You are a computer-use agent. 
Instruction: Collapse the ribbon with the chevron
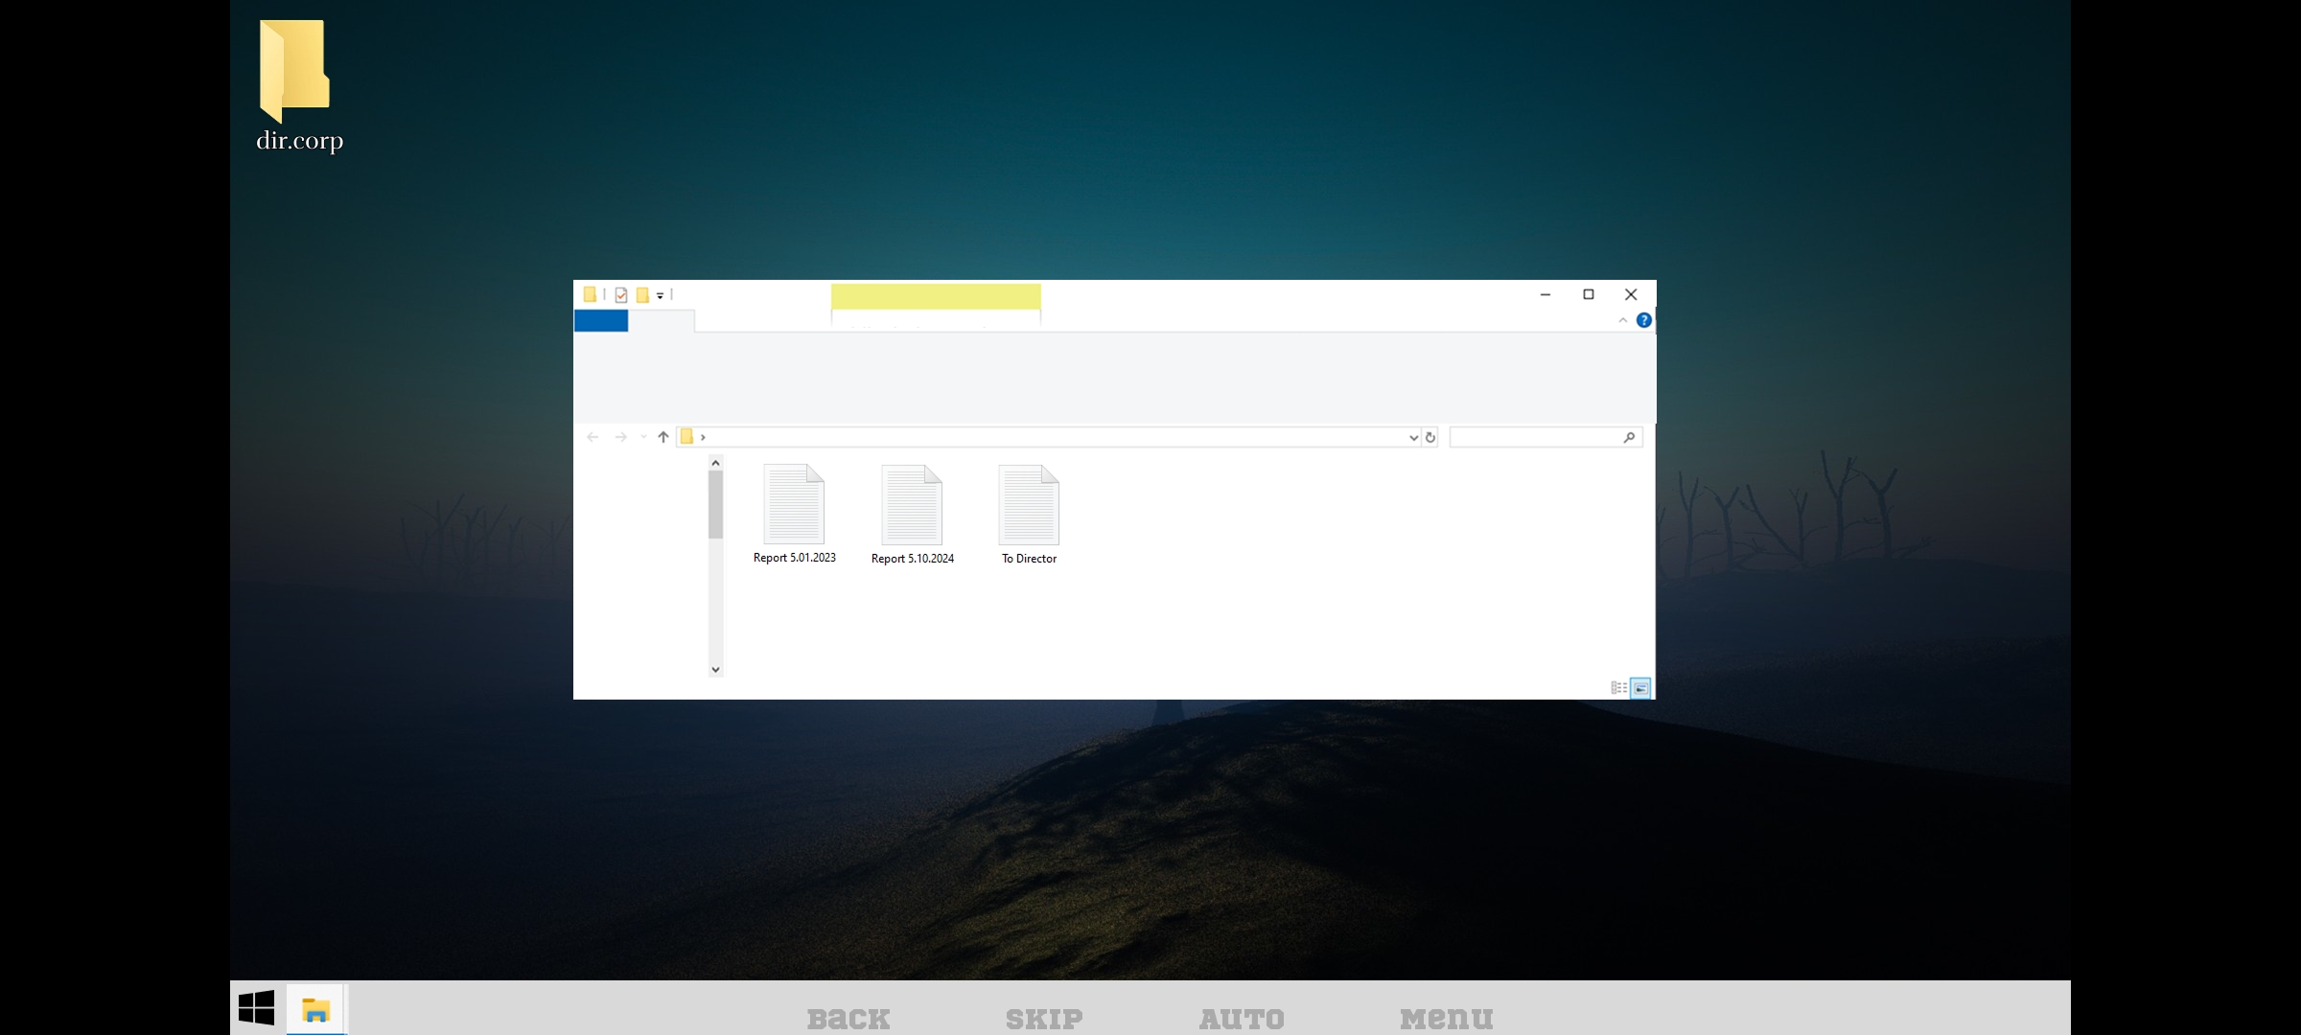pyautogui.click(x=1622, y=320)
